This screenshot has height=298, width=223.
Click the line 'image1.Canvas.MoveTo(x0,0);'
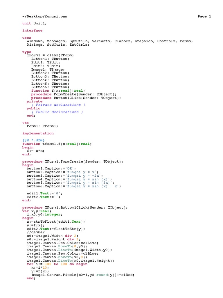57,257
